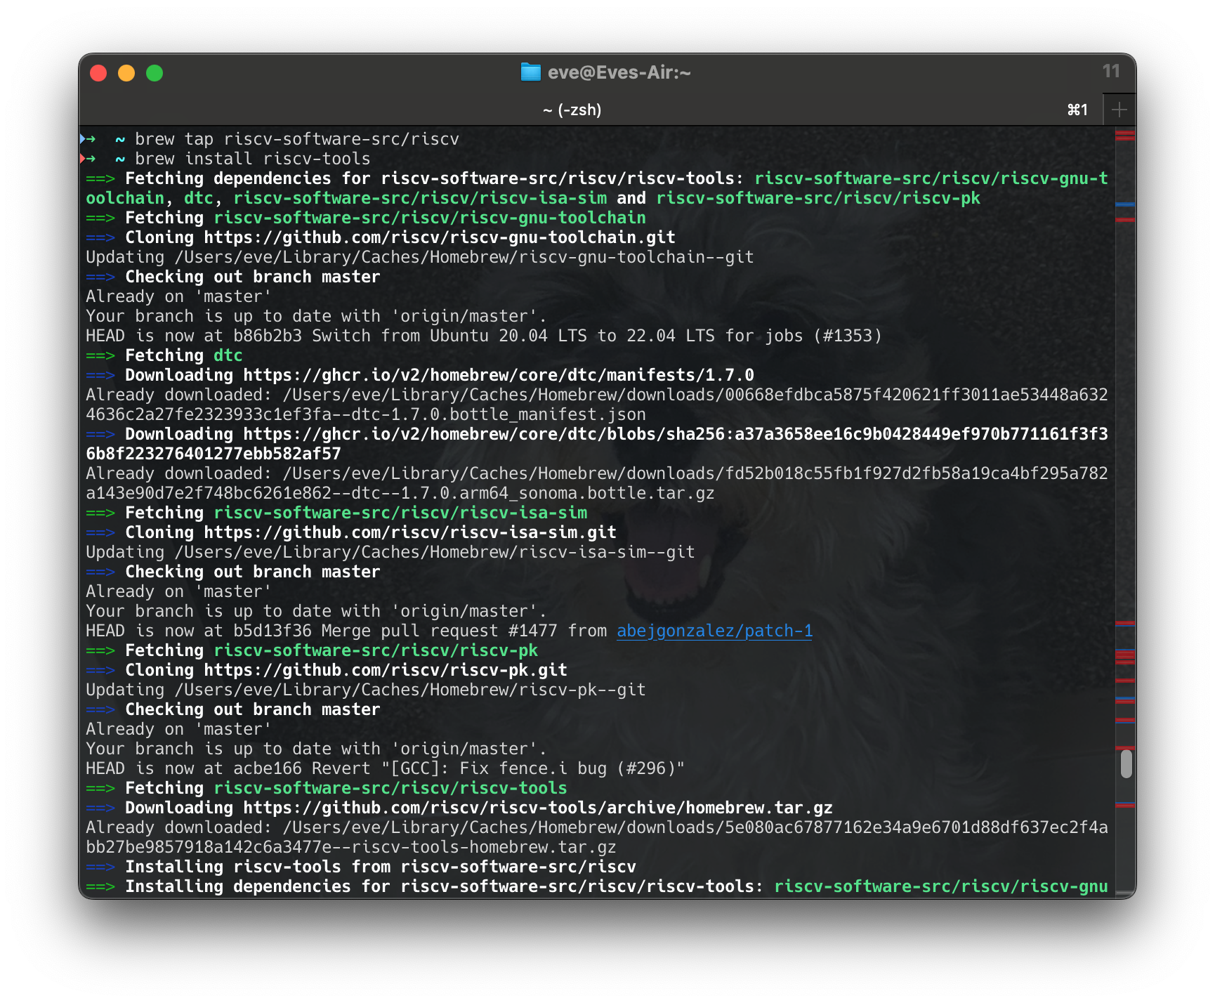Viewport: 1215px width, 1003px height.
Task: Open a new tab using the plus button
Action: 1120,109
